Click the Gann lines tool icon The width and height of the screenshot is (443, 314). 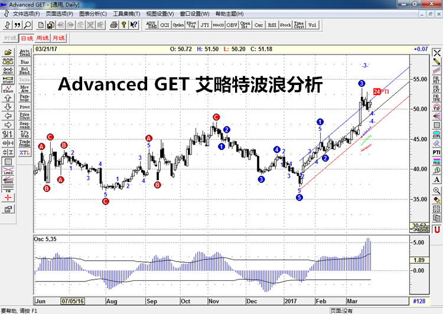tap(8, 182)
